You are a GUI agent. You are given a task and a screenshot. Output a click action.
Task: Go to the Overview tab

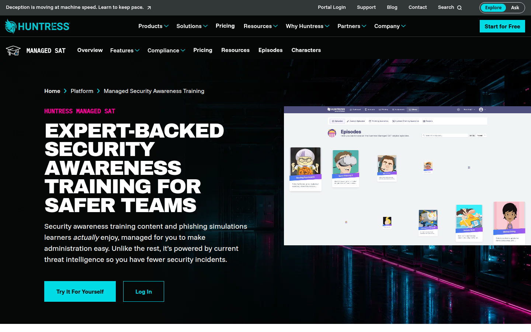[90, 50]
